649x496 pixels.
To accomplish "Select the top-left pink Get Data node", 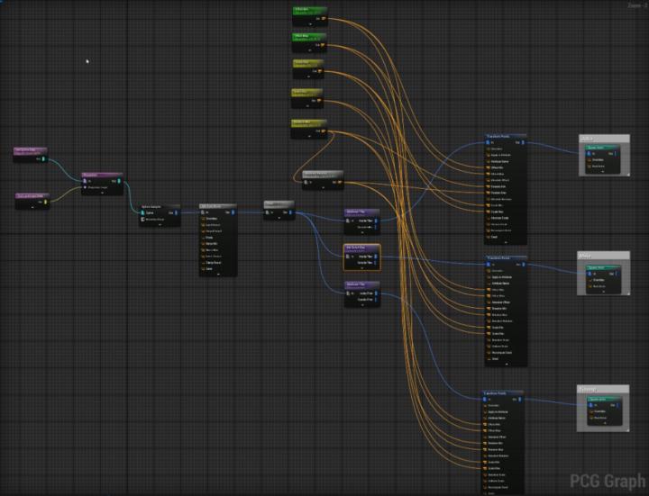I will pos(32,150).
